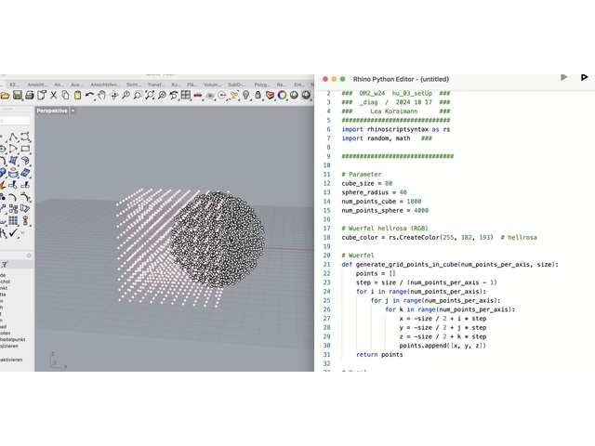Click the red car icon in toolbar
595x446 pixels.
click(198, 95)
